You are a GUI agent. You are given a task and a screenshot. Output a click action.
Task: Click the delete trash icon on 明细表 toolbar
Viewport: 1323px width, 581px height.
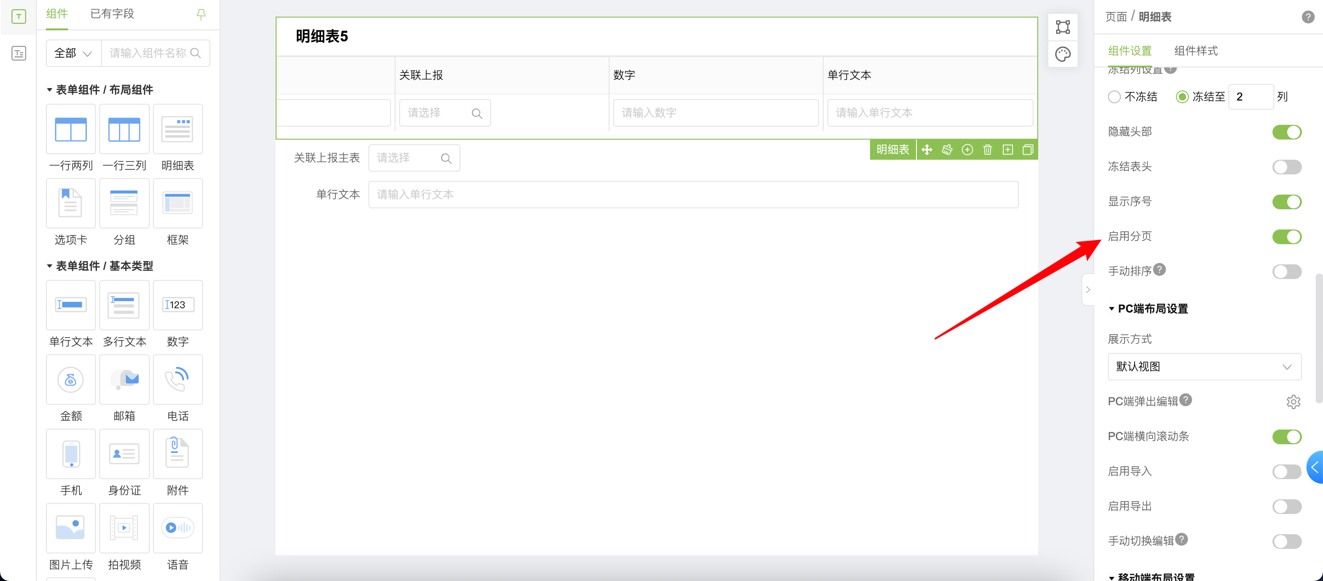(x=988, y=149)
